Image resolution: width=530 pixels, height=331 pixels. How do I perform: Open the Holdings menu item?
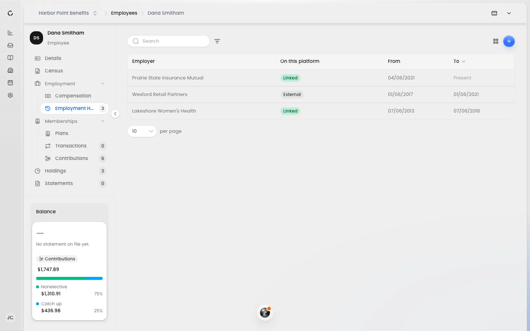coord(70,171)
